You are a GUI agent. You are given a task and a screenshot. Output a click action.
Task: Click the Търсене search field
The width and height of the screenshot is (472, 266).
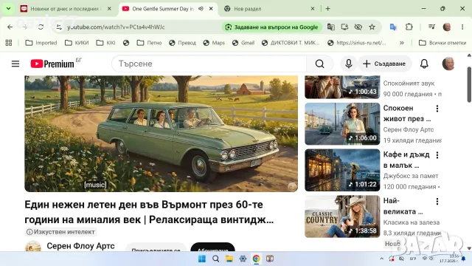coord(209,64)
